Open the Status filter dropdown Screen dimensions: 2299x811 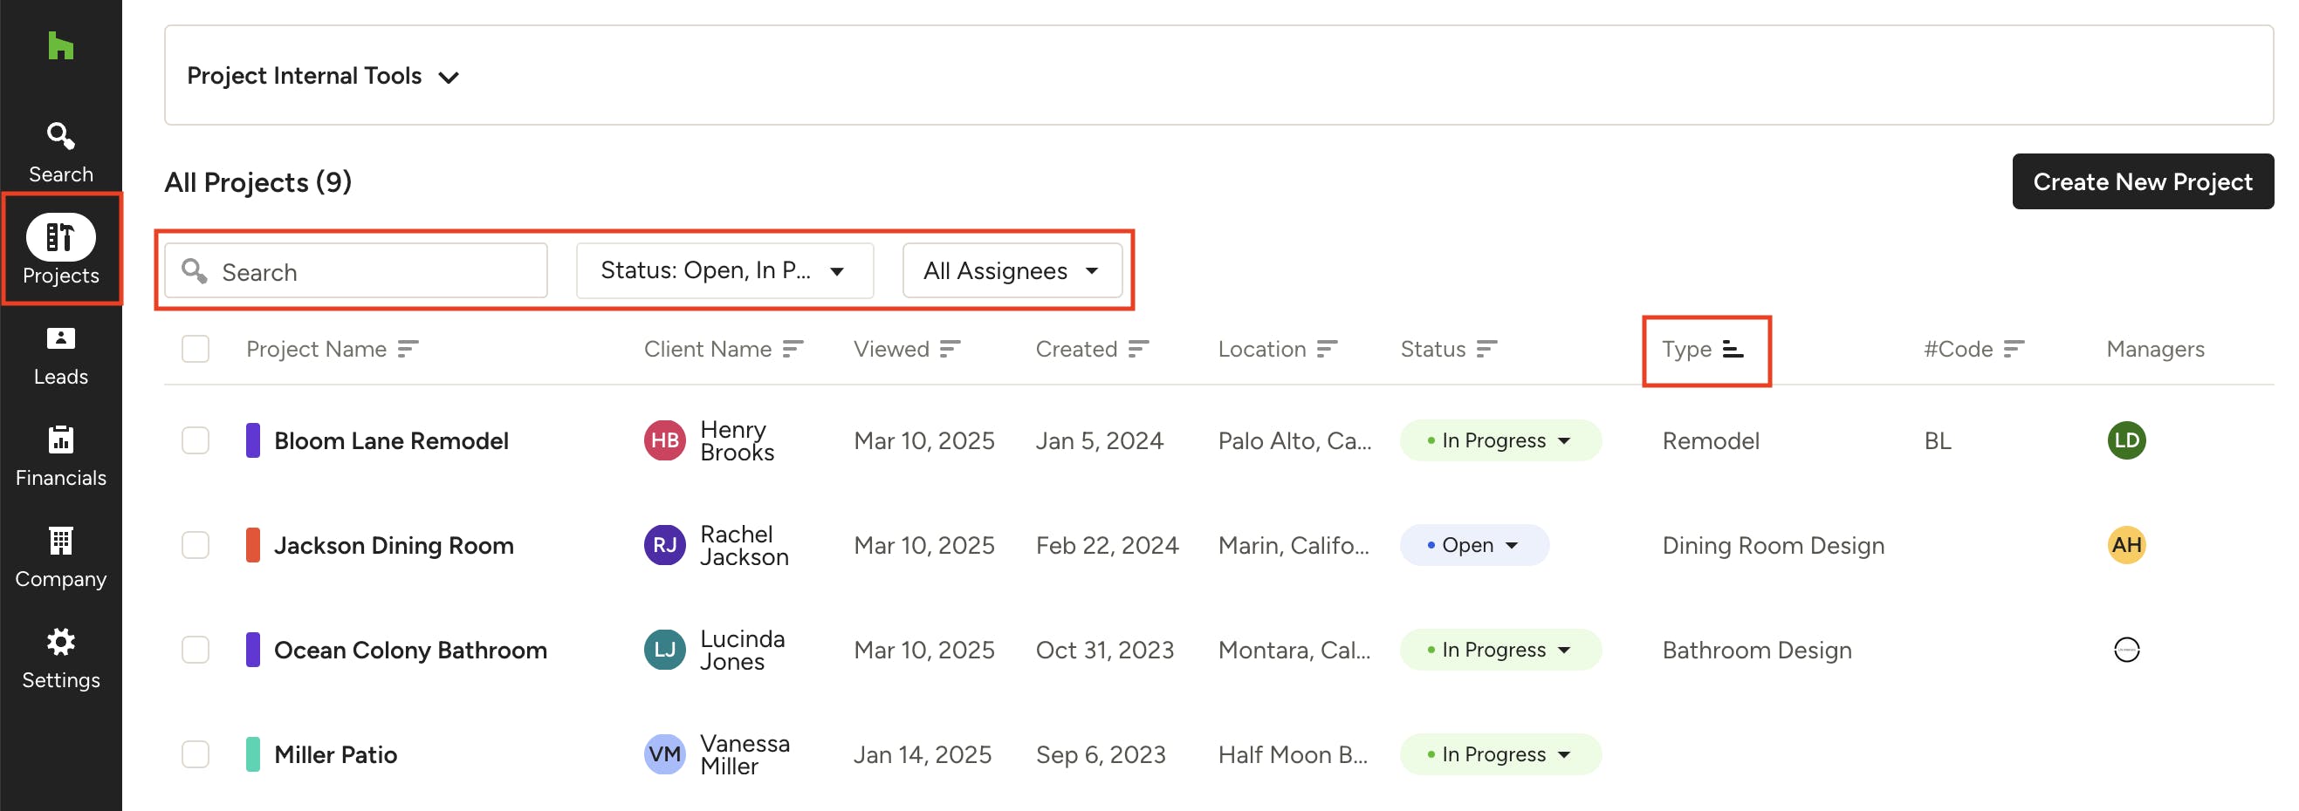[724, 270]
